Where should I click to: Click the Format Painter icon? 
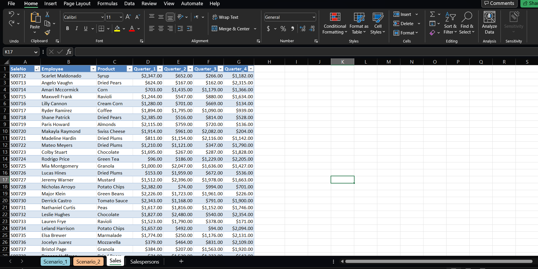pos(47,32)
